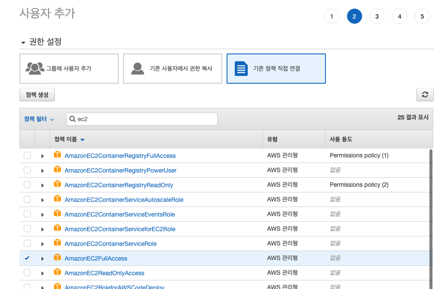Viewport: 448px width, 289px height.
Task: Open AmazonEC2FullAccess policy link
Action: (96, 258)
